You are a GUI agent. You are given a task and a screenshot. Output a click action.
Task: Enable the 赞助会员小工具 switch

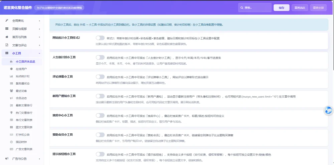[100, 135]
